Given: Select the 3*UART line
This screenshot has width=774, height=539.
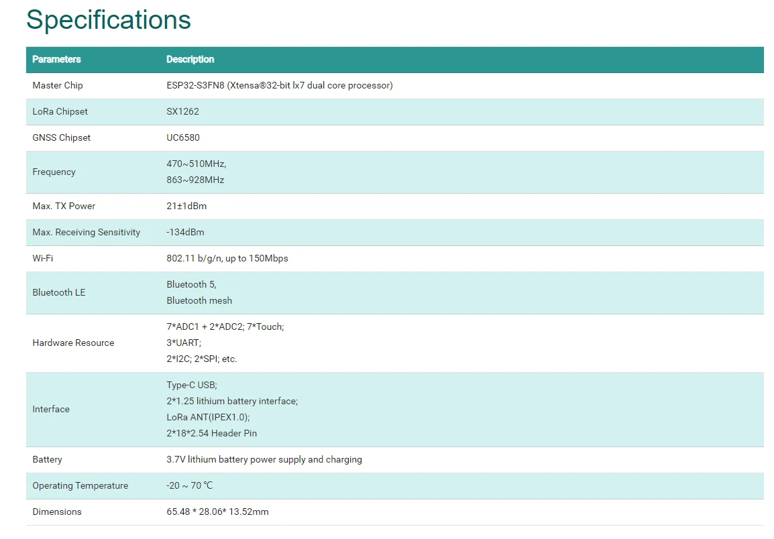Looking at the screenshot, I should [x=184, y=343].
